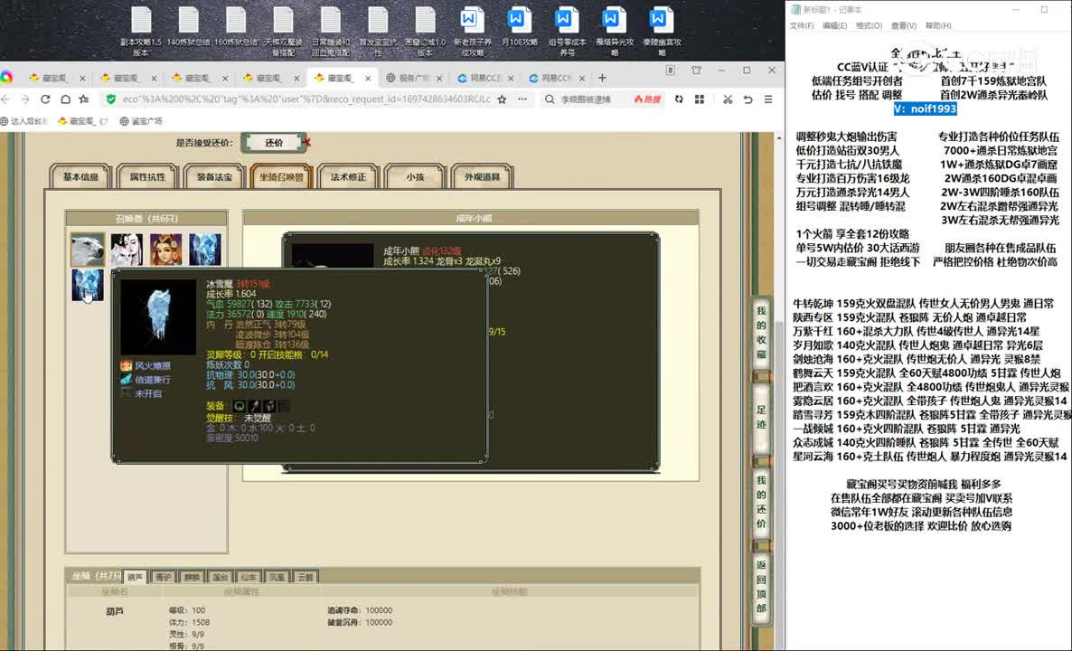The image size is (1072, 651).
Task: Select the 麒麟 mount tab
Action: [x=193, y=577]
